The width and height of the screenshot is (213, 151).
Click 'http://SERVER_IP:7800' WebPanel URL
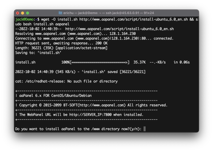click(91, 115)
